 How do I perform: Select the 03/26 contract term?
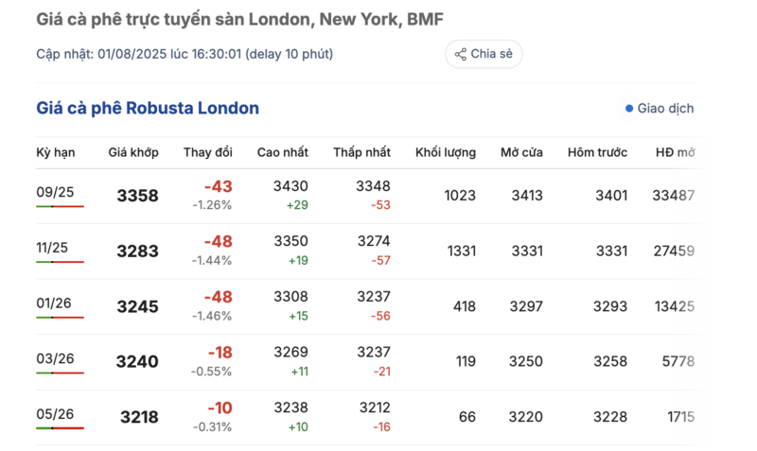[x=55, y=359]
